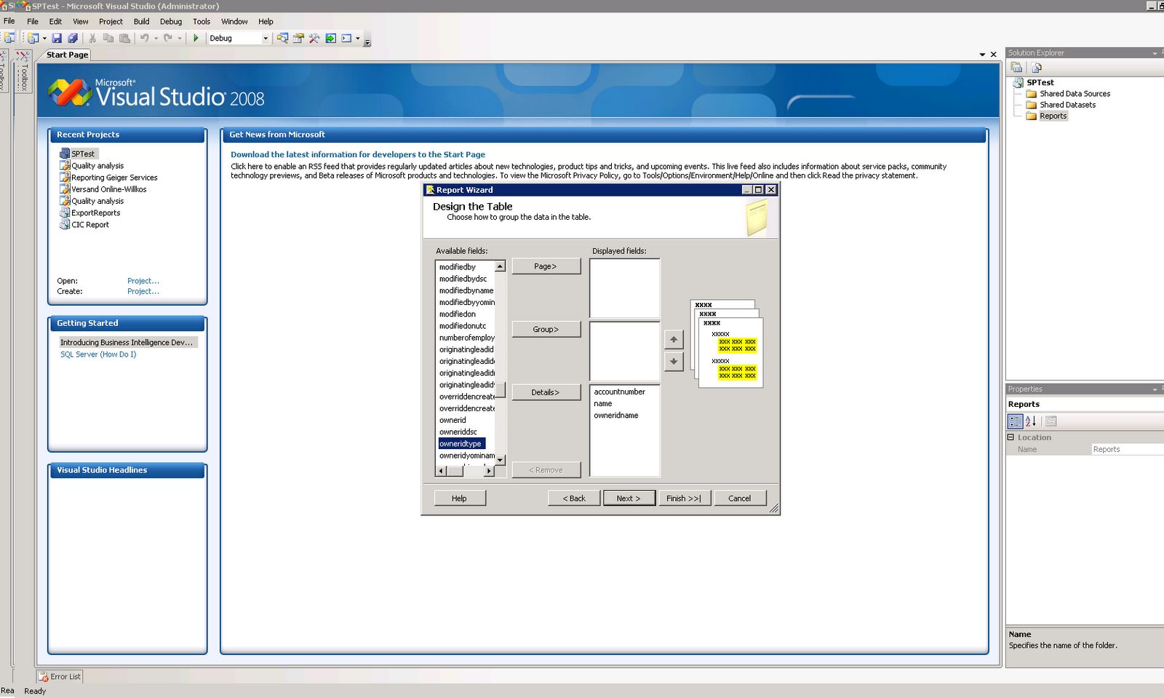Click the Property Pages icon in Properties
The width and height of the screenshot is (1164, 698).
click(1051, 421)
